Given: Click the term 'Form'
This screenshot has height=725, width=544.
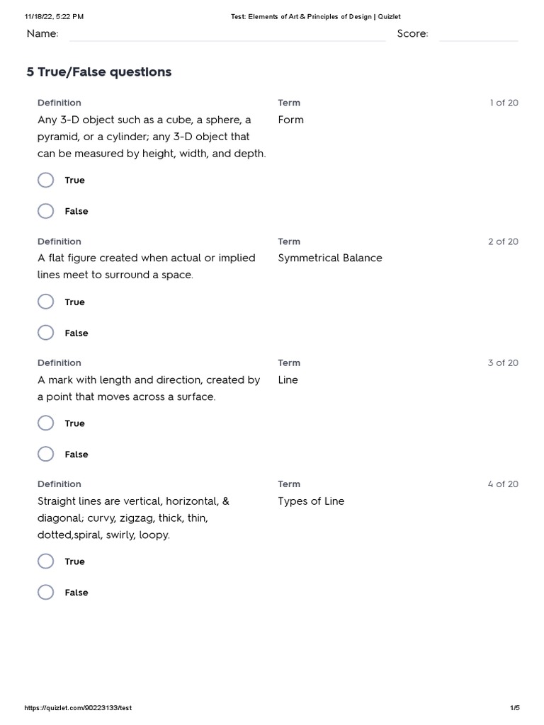Looking at the screenshot, I should coord(291,120).
